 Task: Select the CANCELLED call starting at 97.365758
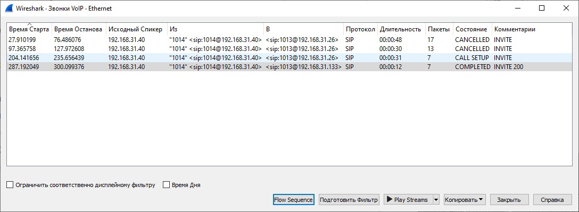tap(289, 49)
